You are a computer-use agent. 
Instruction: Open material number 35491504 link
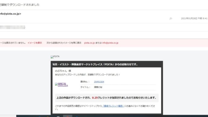99,82
